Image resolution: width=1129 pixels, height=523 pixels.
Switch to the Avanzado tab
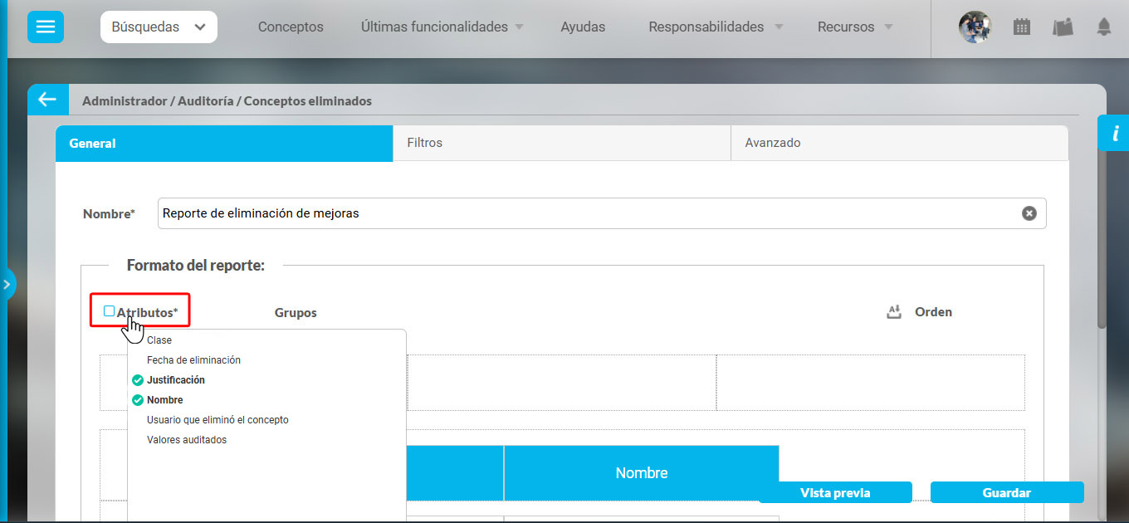(898, 143)
